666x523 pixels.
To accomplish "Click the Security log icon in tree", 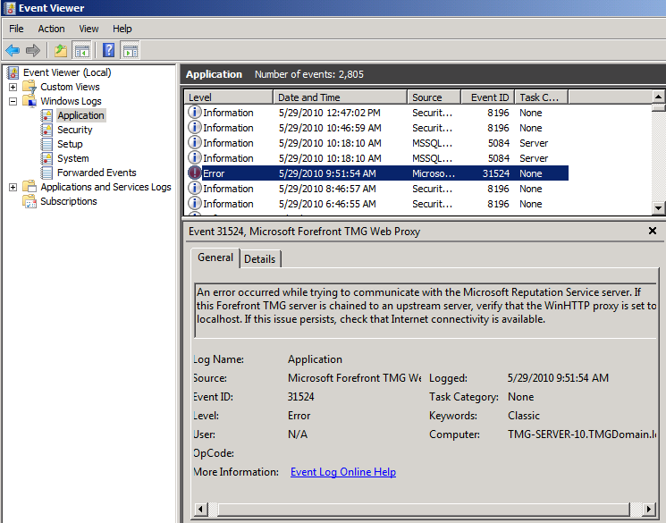I will [46, 130].
